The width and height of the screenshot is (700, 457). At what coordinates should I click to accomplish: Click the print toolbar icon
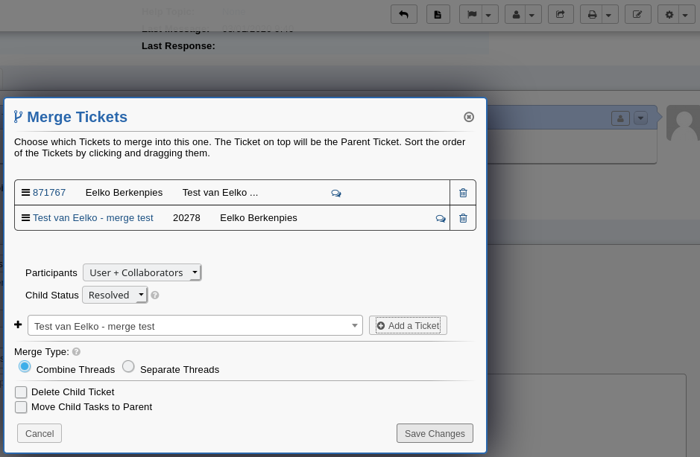pos(592,14)
